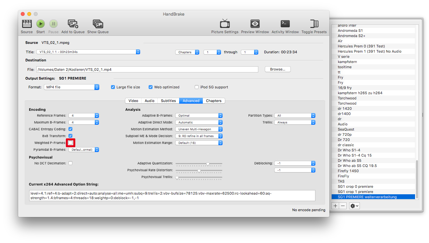The width and height of the screenshot is (429, 243).
Task: Open the Chapters range type dropdown
Action: [187, 52]
